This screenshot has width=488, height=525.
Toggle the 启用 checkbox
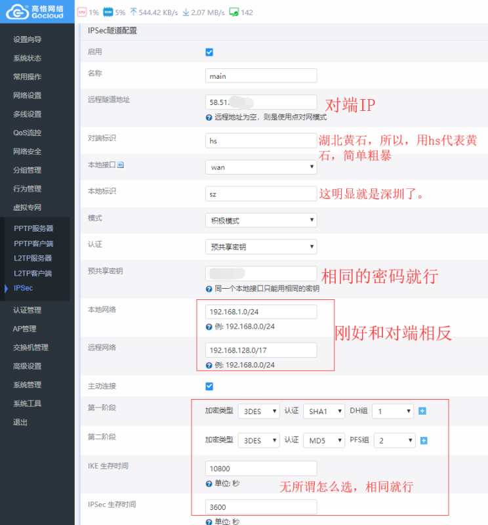[209, 52]
